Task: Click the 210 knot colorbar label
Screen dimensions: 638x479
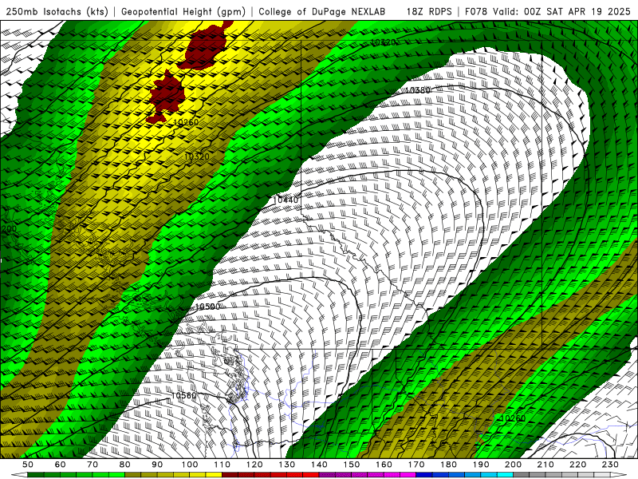Action: [545, 465]
